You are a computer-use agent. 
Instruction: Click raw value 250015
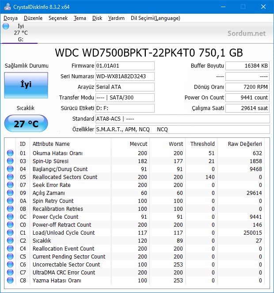(x=253, y=232)
